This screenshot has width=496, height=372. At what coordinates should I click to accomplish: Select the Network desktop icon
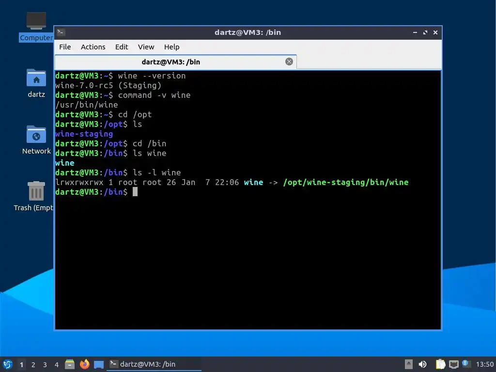[36, 140]
